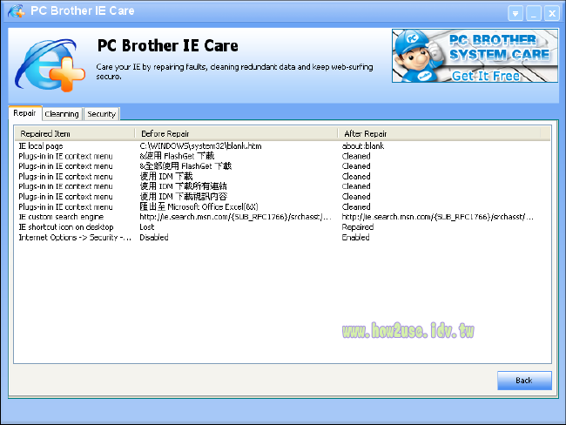Select the Internet Options Security row

click(x=75, y=238)
